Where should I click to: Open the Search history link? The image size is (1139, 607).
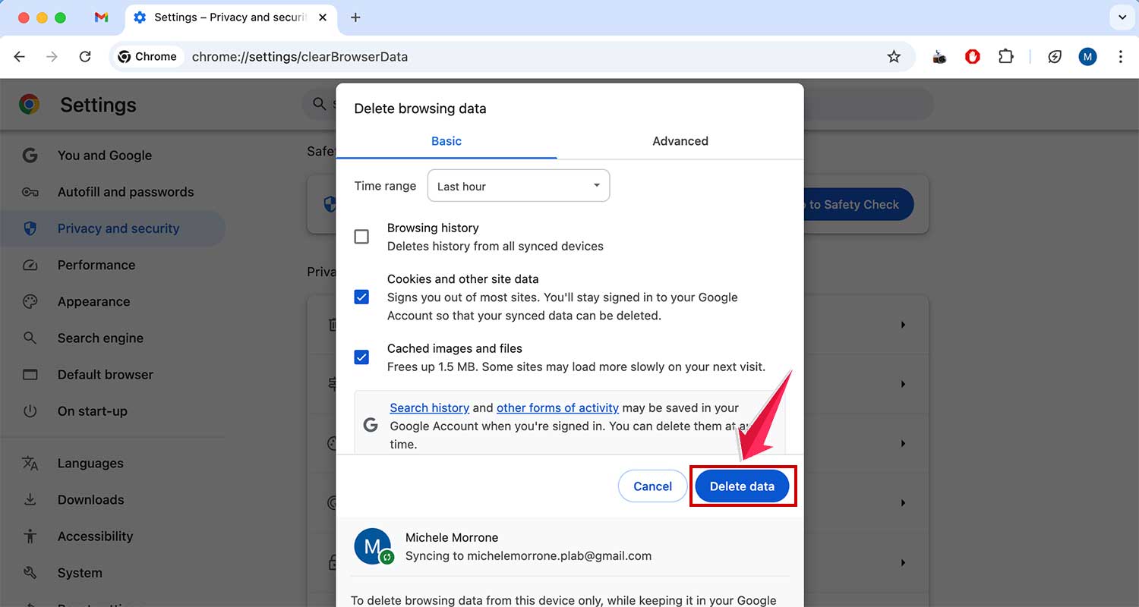(430, 407)
